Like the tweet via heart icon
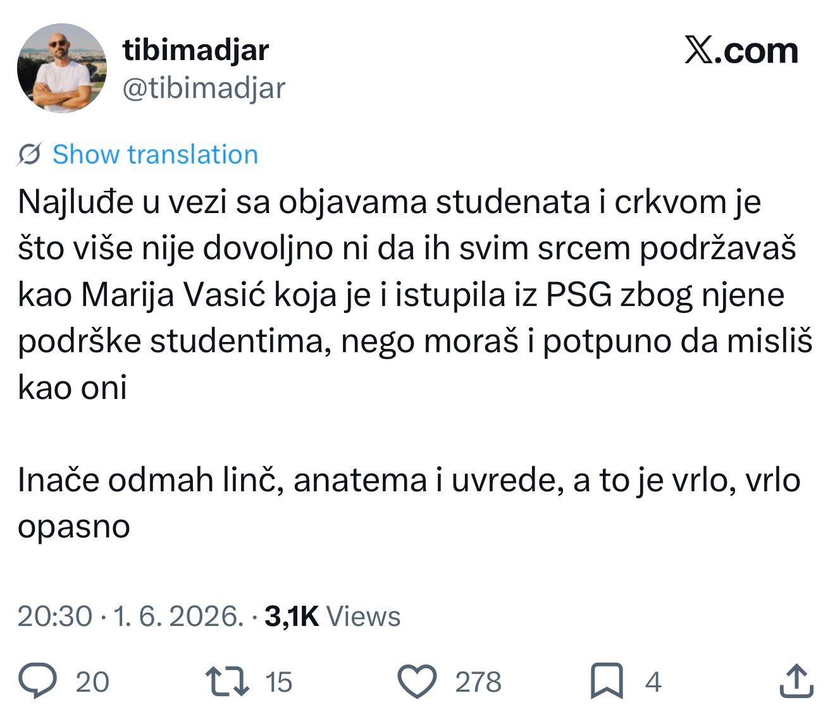 point(417,682)
